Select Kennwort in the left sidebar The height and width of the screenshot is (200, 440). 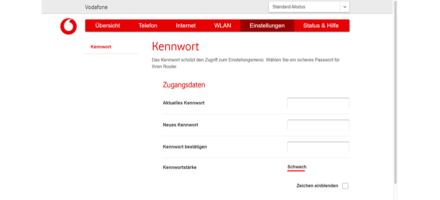(x=101, y=47)
